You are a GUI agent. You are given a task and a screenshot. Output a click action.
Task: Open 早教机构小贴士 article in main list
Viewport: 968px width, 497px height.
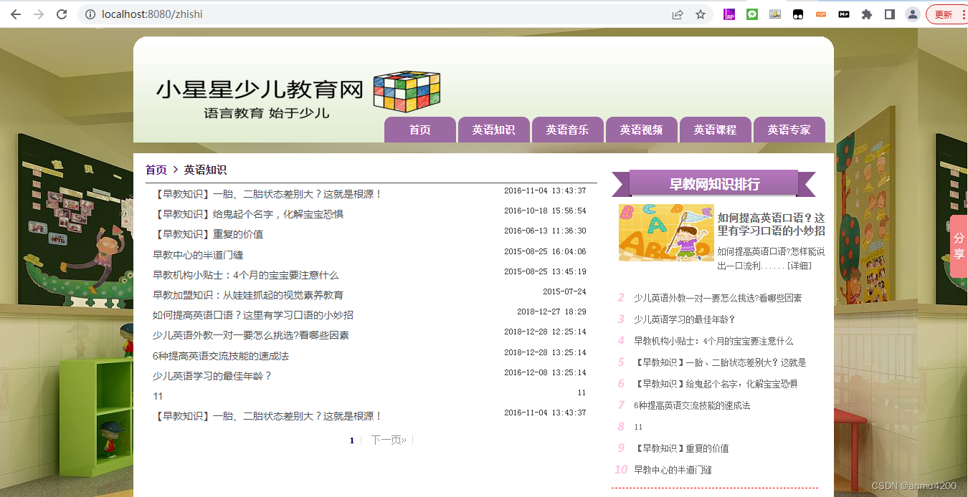[x=245, y=275]
